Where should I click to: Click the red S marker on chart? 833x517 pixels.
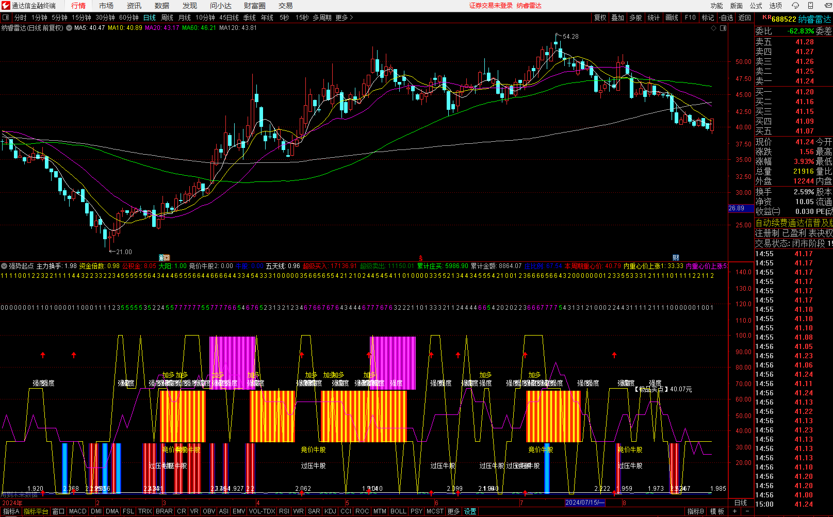(421, 258)
